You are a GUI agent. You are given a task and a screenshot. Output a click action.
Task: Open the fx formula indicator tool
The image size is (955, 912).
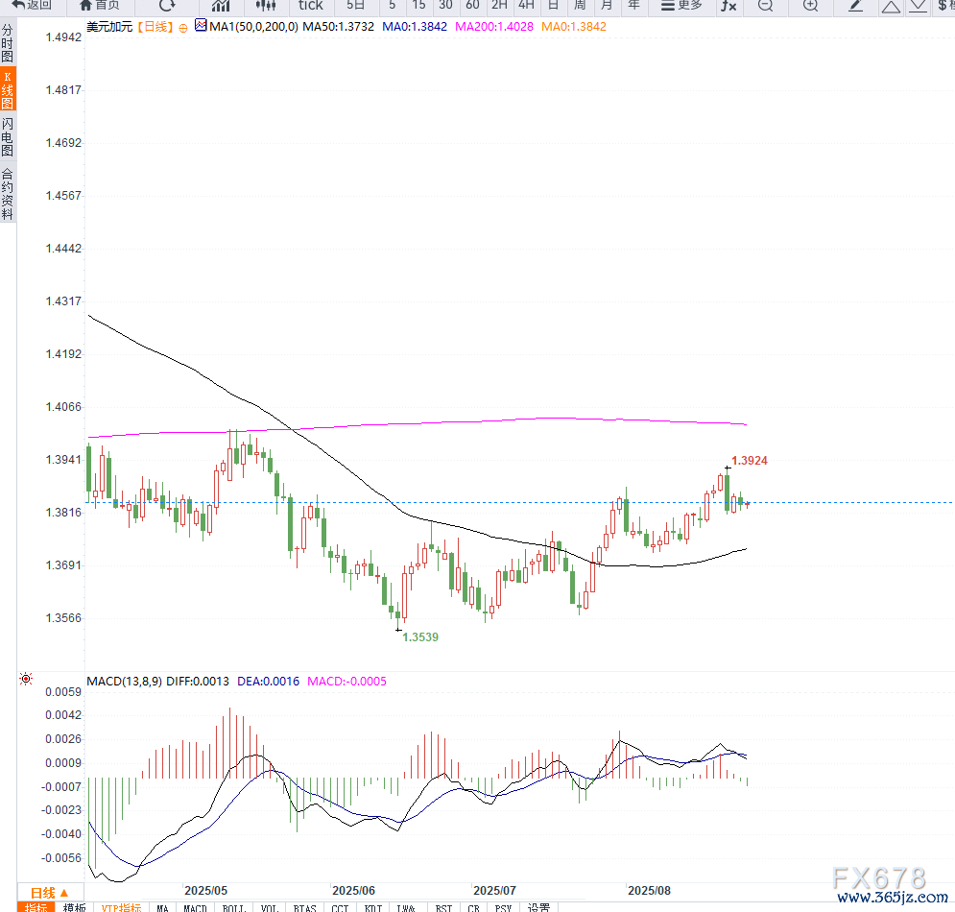click(x=729, y=5)
